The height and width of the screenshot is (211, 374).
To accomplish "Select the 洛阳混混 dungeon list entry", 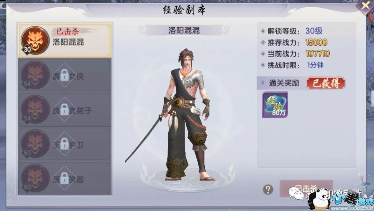I will tap(65, 40).
